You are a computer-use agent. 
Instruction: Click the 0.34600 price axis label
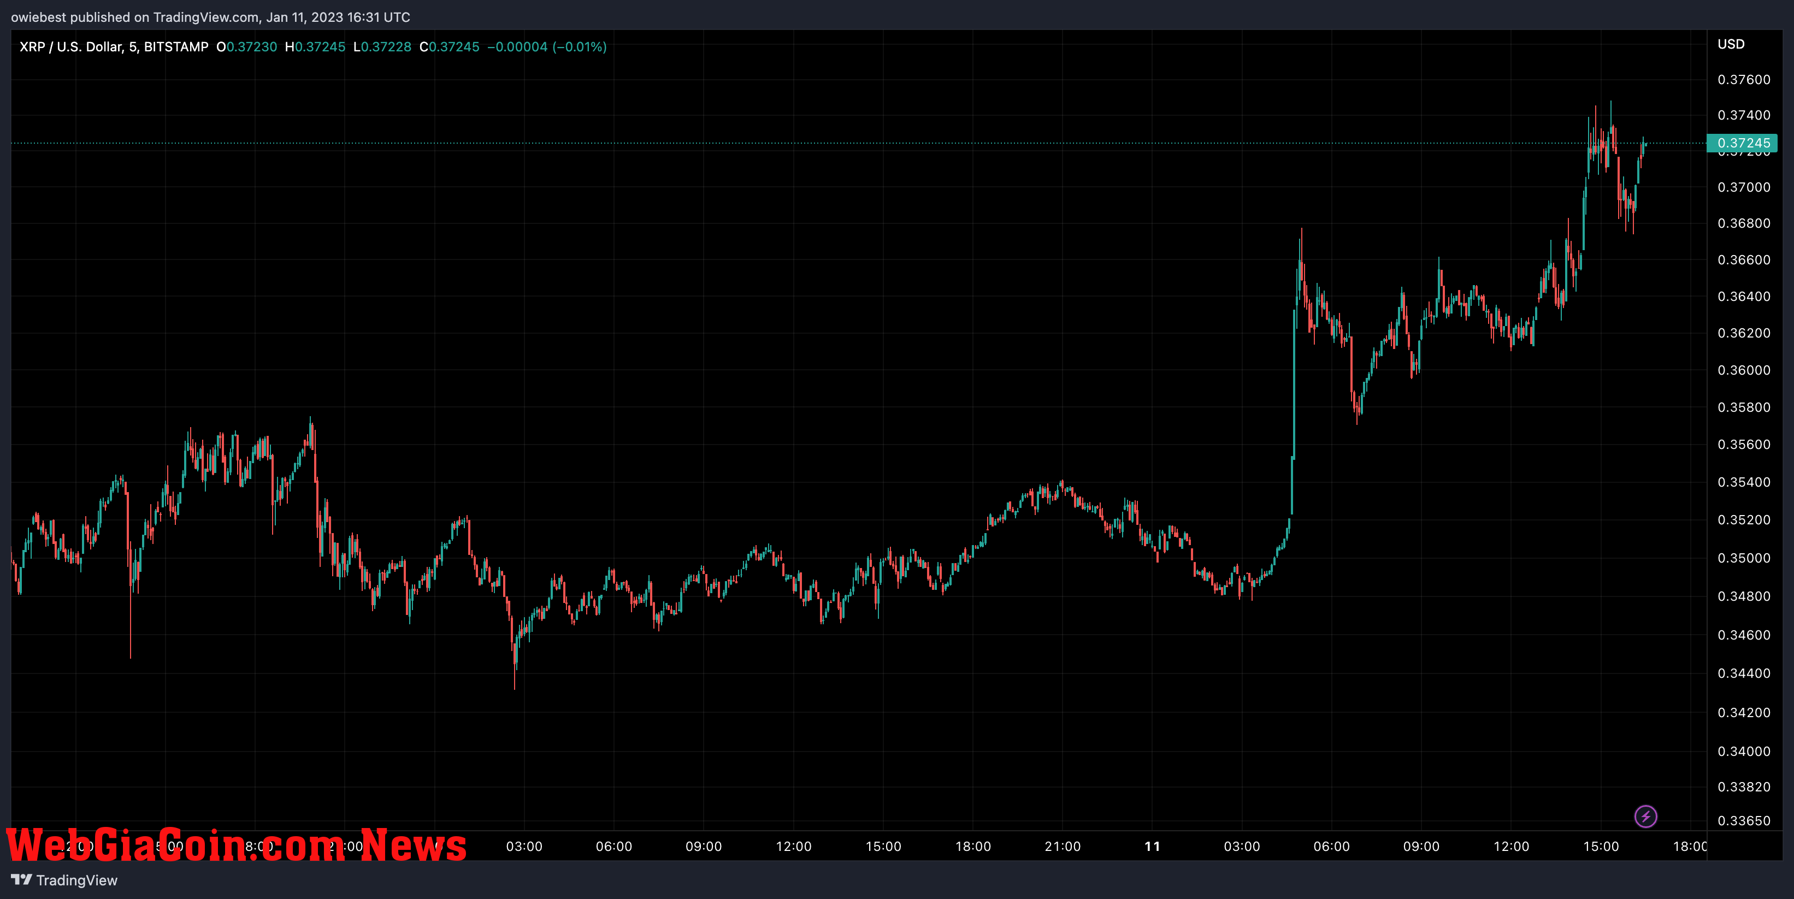click(1744, 635)
